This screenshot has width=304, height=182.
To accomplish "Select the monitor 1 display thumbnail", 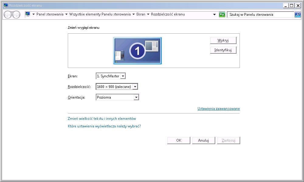I will coord(137,51).
